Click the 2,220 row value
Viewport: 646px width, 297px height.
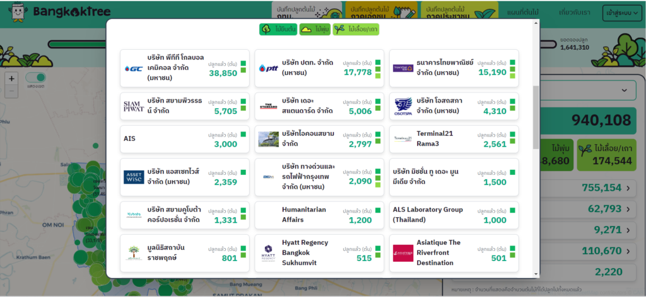608,272
